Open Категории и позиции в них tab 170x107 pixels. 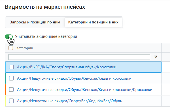[x=93, y=22]
